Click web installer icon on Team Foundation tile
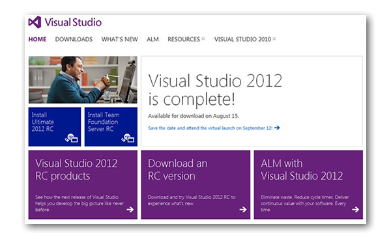The image size is (391, 239). point(128,138)
